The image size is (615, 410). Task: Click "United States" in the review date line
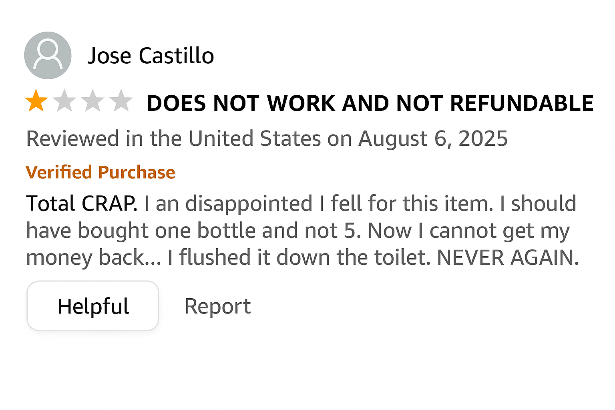click(x=255, y=139)
